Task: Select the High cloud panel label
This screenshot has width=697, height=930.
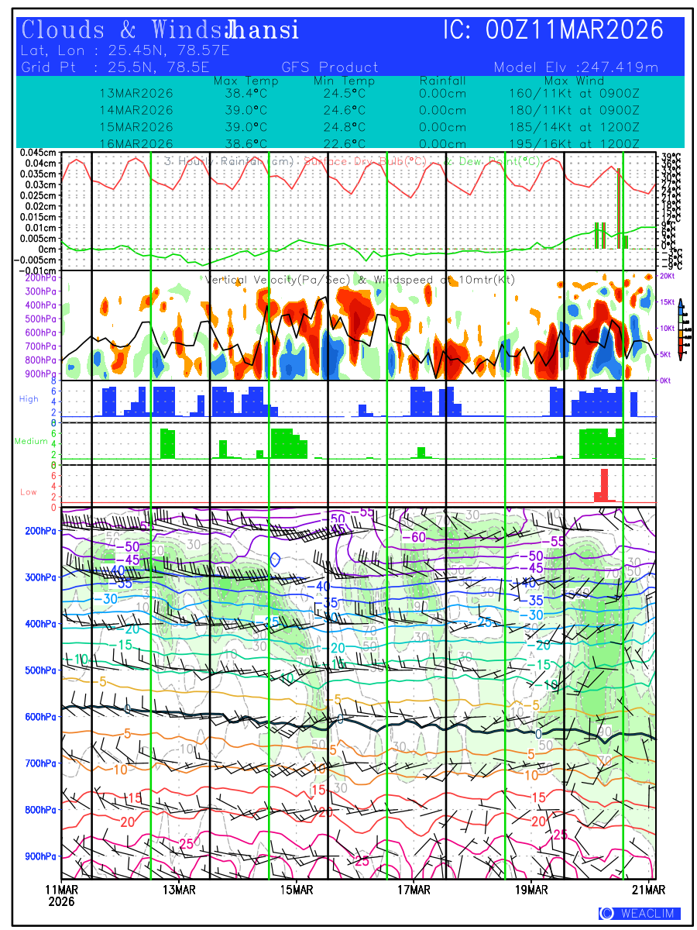Action: 29,398
